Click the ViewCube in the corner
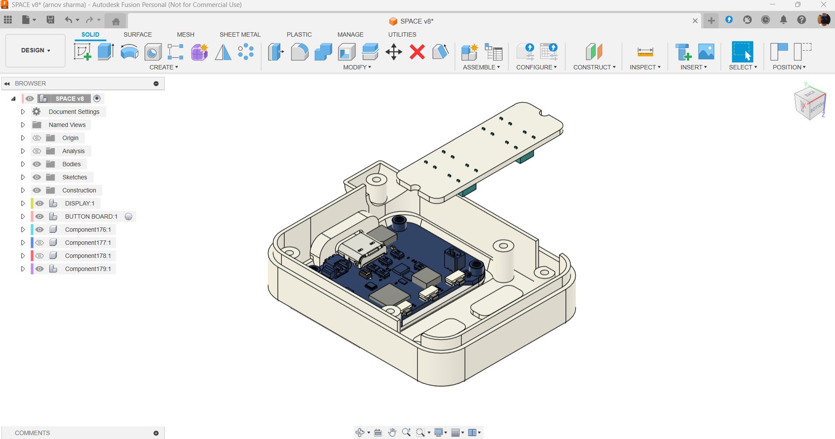The image size is (835, 439). click(x=810, y=103)
